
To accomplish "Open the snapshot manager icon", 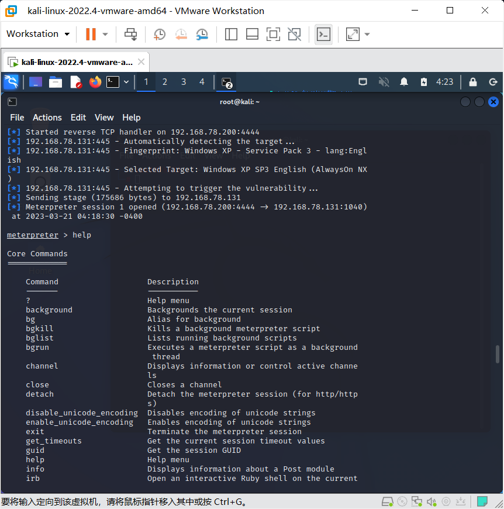I will point(202,34).
